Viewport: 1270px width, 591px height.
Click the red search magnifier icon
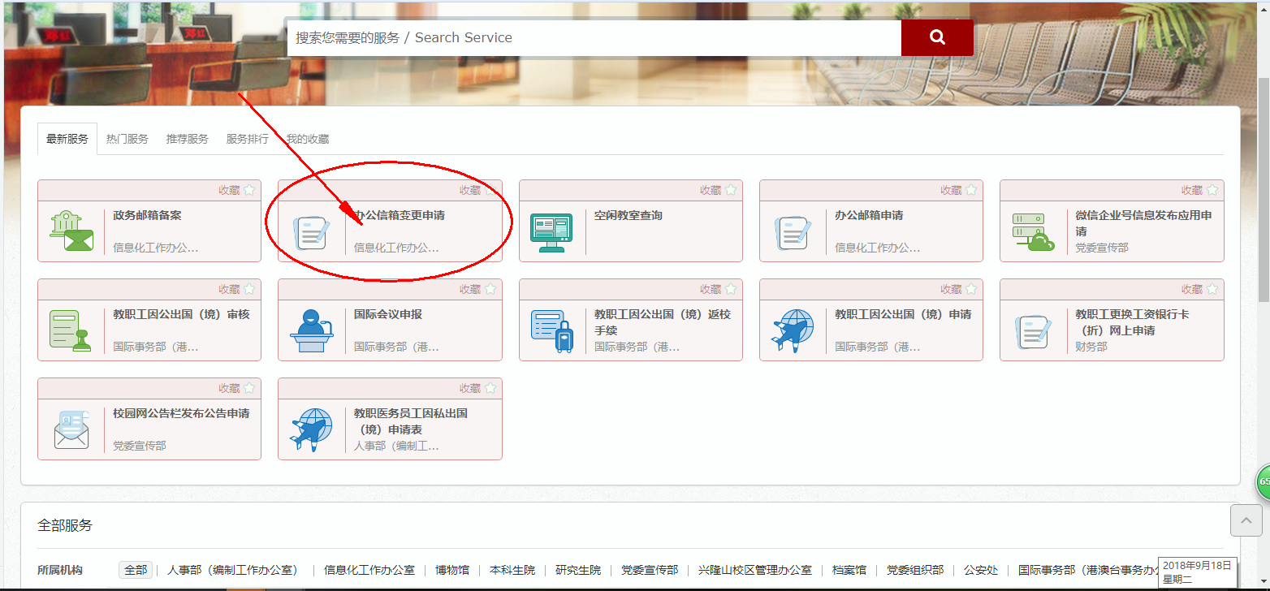pos(936,37)
